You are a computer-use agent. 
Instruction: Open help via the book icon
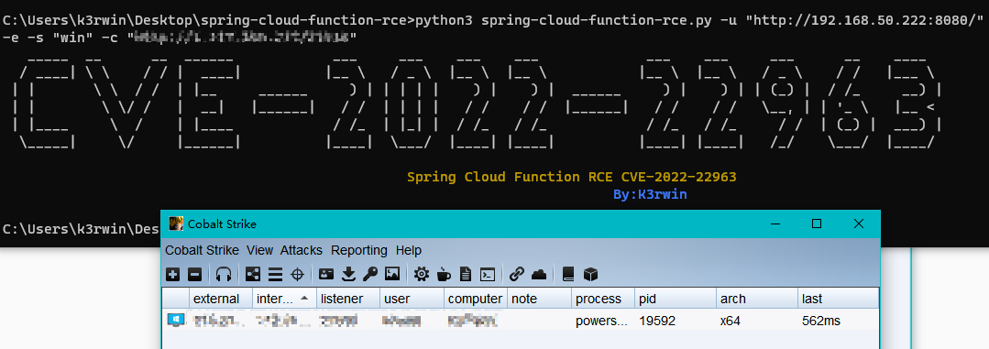[568, 274]
